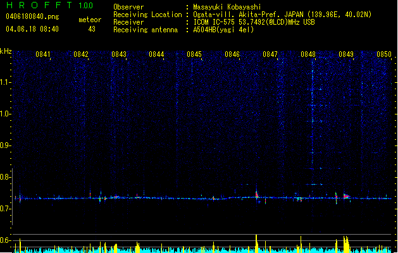The width and height of the screenshot is (398, 253).
Task: Click the 0847 time marker
Action: click(270, 54)
